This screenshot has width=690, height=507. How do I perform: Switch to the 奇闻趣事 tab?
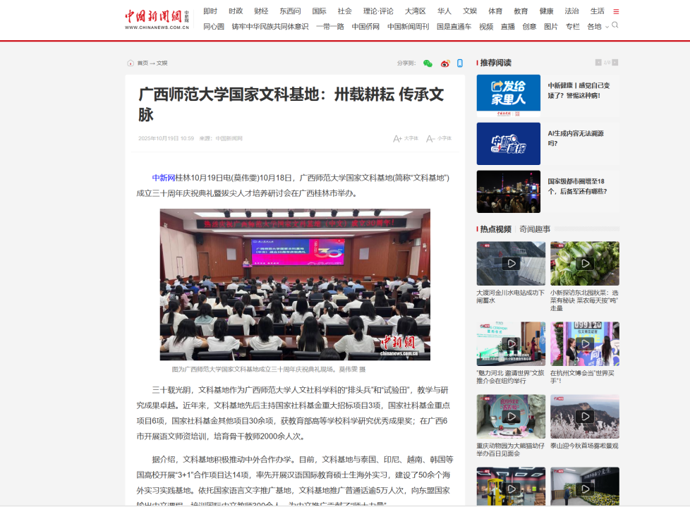[535, 229]
